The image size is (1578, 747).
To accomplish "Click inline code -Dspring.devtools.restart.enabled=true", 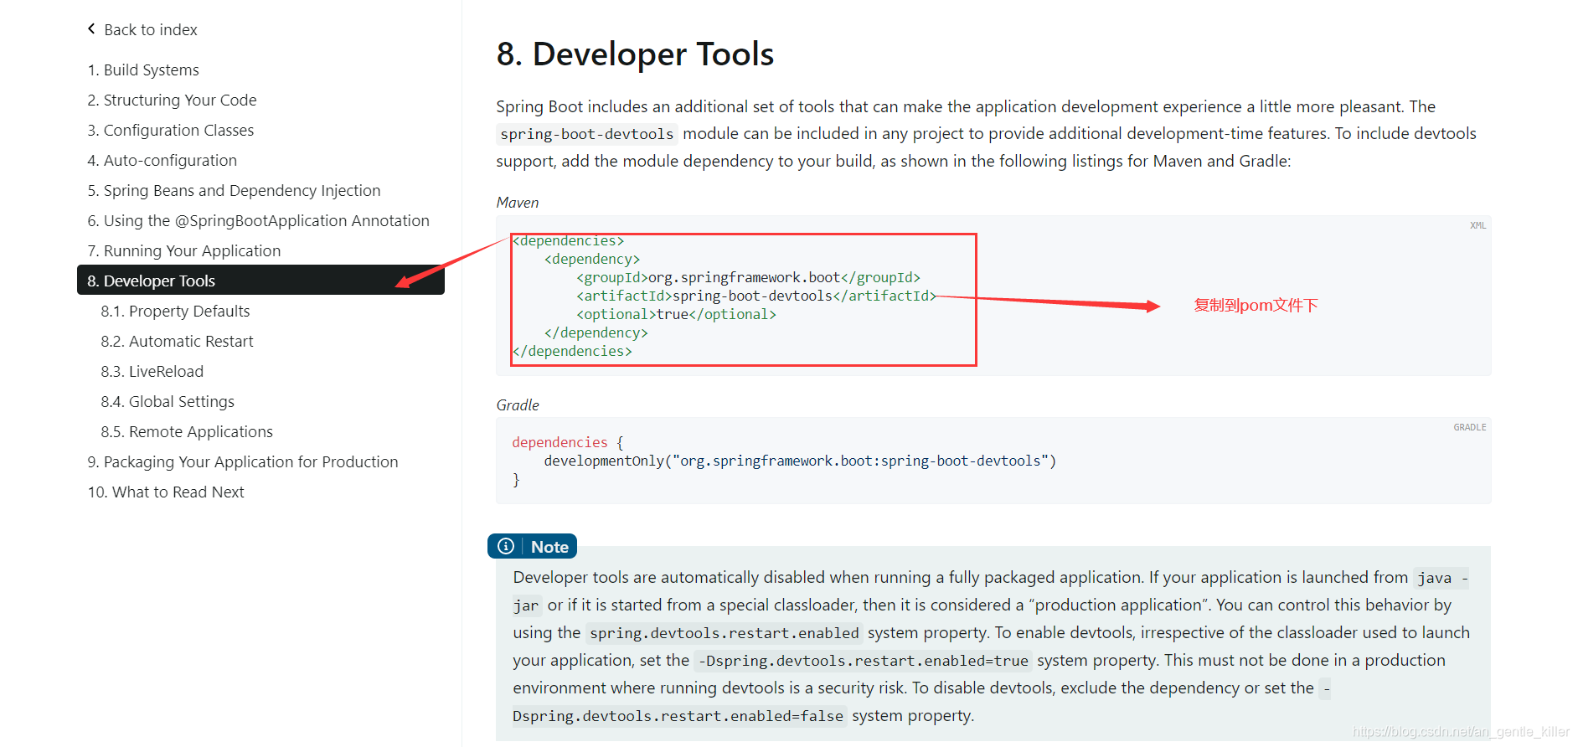I will tap(863, 661).
